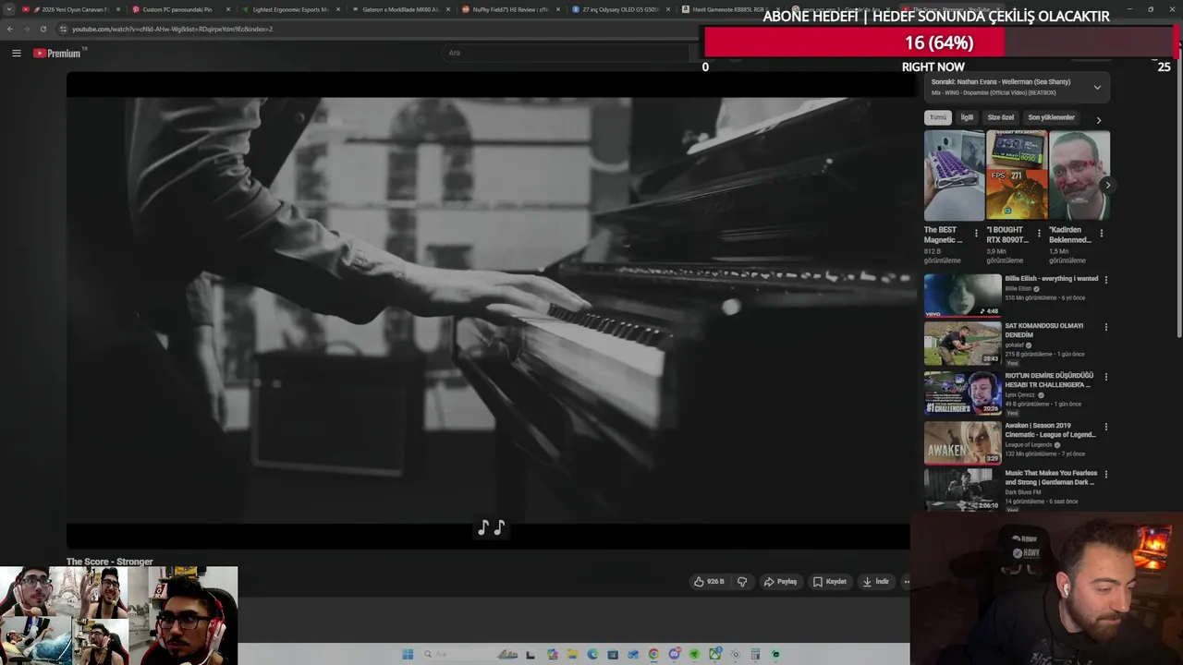The image size is (1183, 665).
Task: Open the Windows Start button
Action: pos(408,655)
